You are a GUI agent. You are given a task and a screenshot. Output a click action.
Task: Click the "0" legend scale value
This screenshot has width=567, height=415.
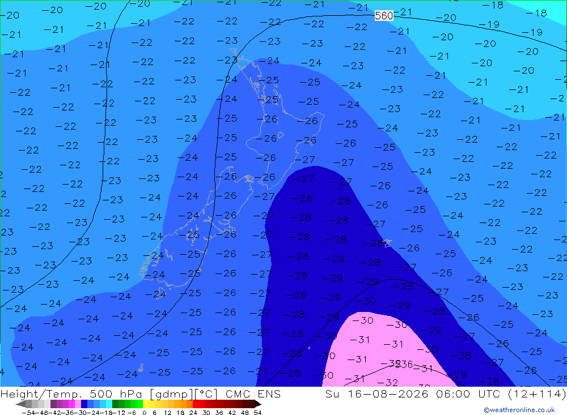pyautogui.click(x=144, y=412)
